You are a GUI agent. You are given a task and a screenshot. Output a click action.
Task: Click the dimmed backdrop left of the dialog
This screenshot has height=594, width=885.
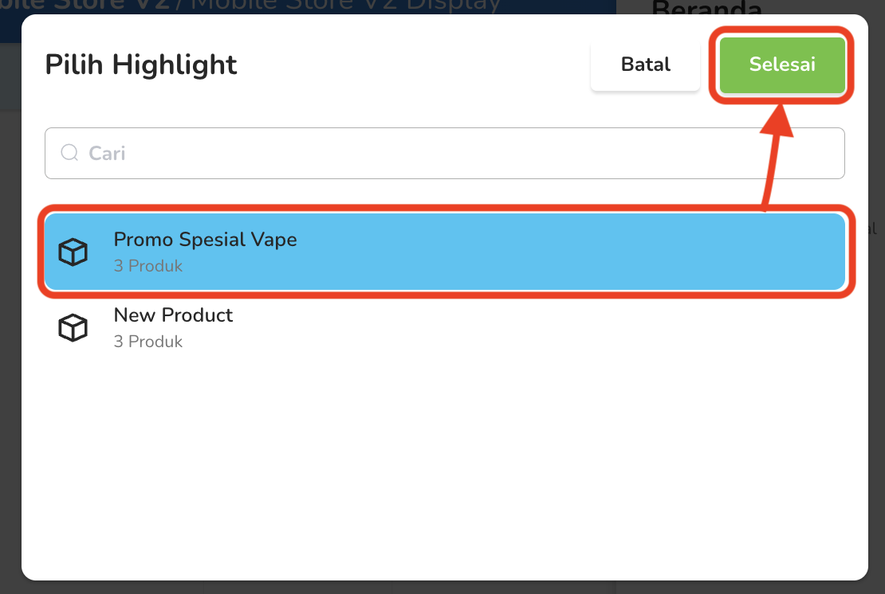[x=10, y=338]
